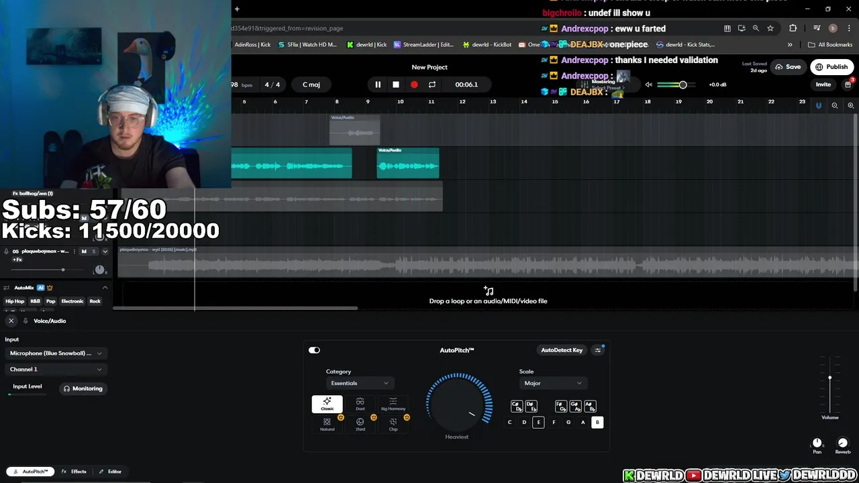
Task: Open the Channel 1 dropdown
Action: [x=56, y=370]
